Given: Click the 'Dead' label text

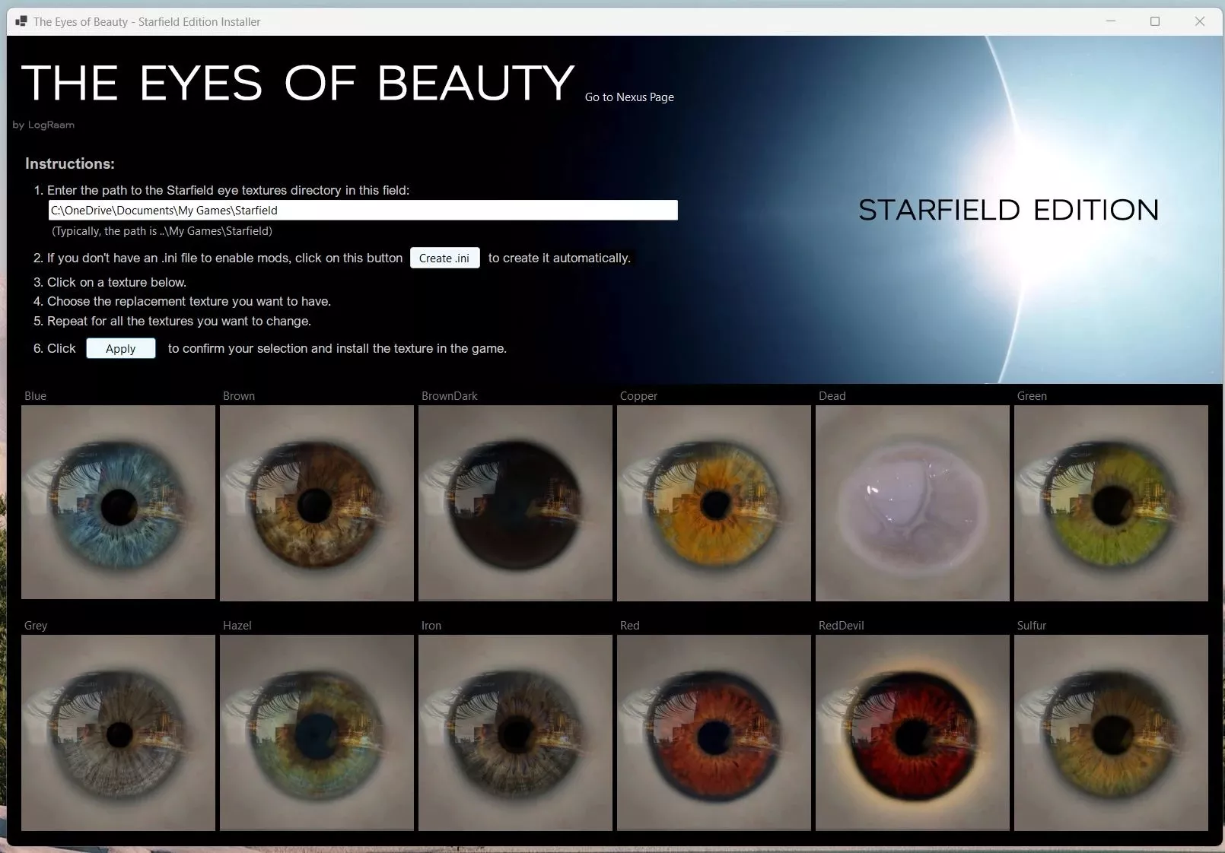Looking at the screenshot, I should (x=832, y=396).
